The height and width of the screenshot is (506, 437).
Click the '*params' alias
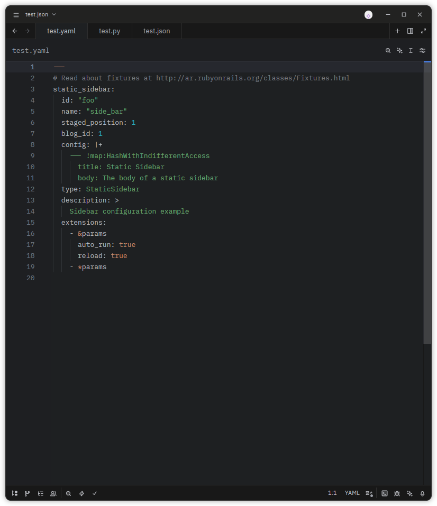click(92, 267)
